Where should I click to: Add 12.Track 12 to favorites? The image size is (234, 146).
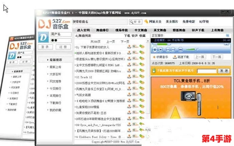click(x=142, y=76)
